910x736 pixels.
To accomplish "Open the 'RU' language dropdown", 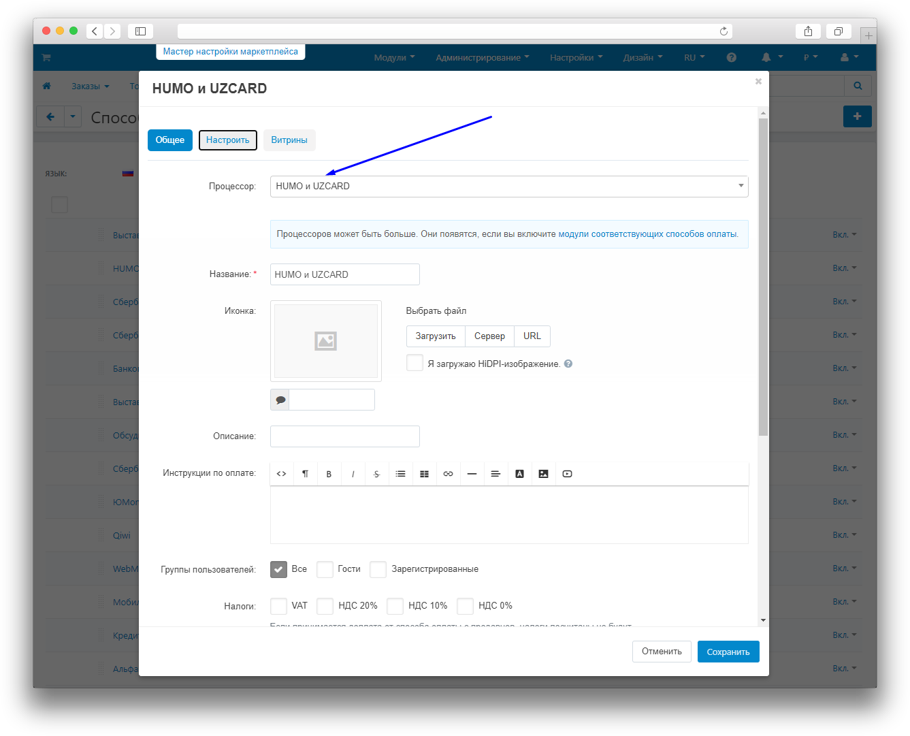I will (x=694, y=58).
